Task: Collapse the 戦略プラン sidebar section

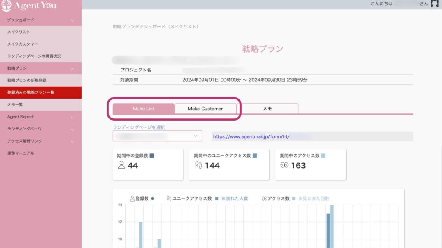Action: pyautogui.click(x=72, y=69)
